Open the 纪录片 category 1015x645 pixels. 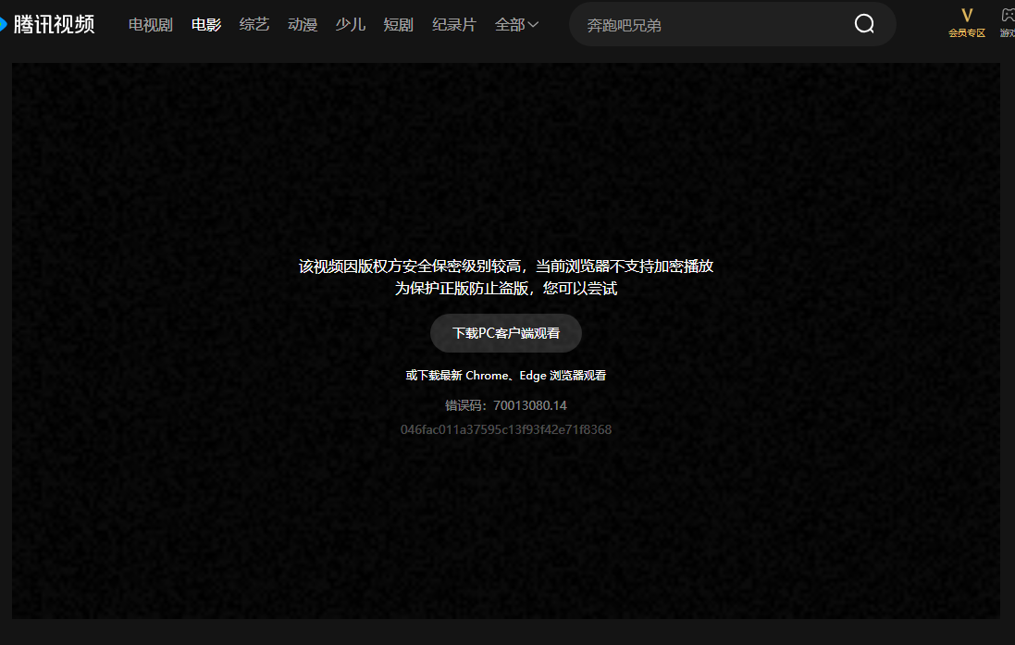pos(454,25)
